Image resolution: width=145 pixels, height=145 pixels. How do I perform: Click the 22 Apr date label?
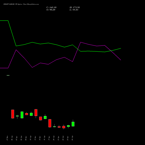(63, 138)
